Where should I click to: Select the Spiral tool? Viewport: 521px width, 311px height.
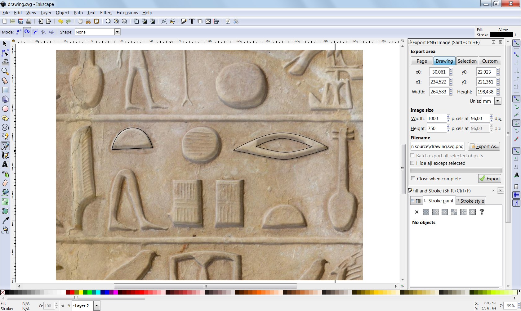point(5,127)
